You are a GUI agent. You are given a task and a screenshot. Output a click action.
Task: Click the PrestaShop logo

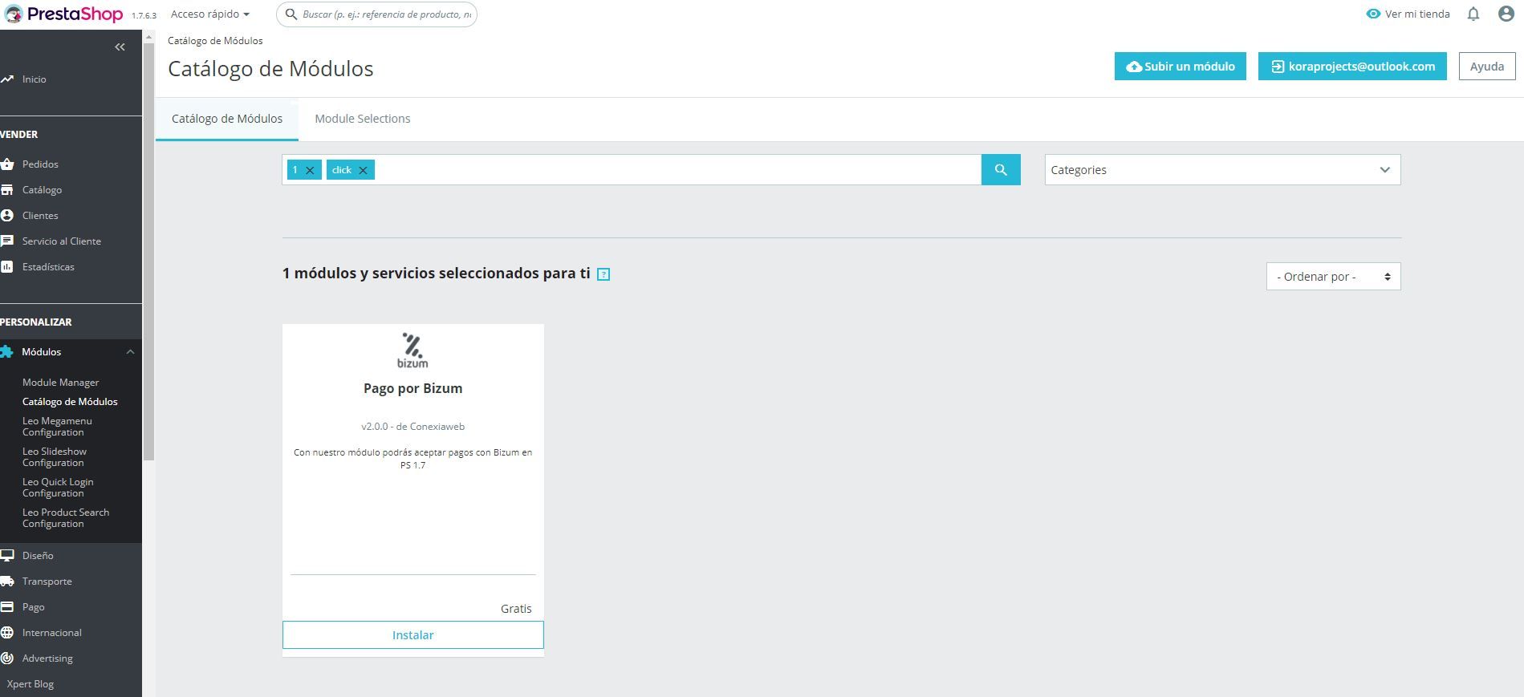63,14
